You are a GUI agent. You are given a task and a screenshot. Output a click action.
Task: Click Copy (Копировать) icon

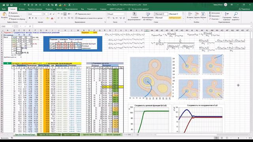click(x=9, y=16)
